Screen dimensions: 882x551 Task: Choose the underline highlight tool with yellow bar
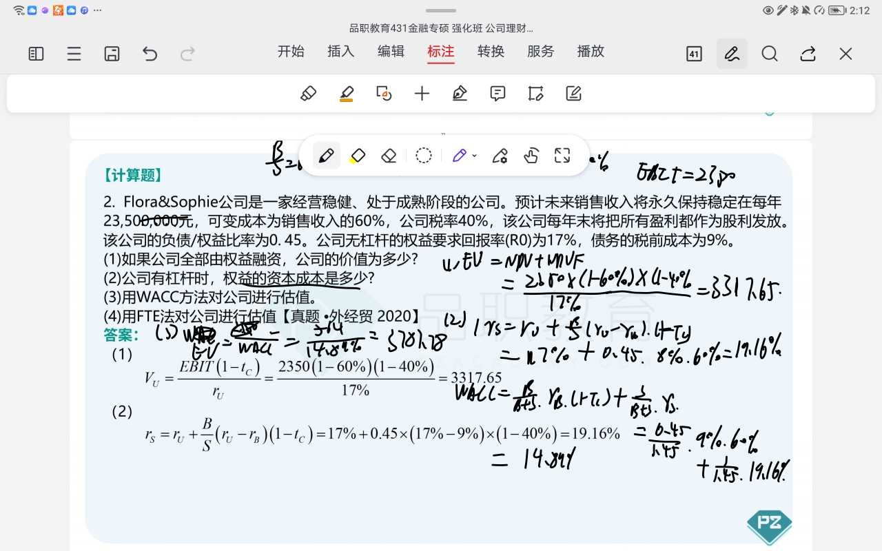[347, 94]
